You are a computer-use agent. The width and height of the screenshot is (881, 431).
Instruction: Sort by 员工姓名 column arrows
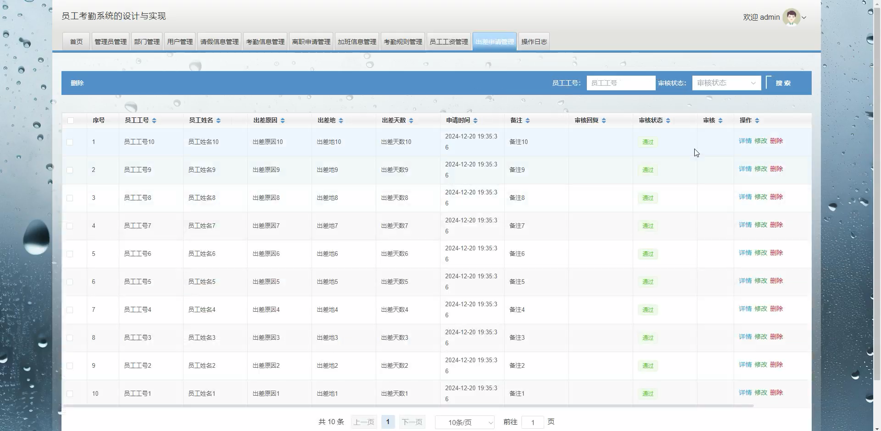pos(218,121)
